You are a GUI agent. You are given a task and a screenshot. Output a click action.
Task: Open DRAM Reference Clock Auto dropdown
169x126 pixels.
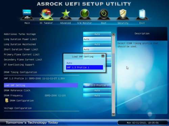97,90
